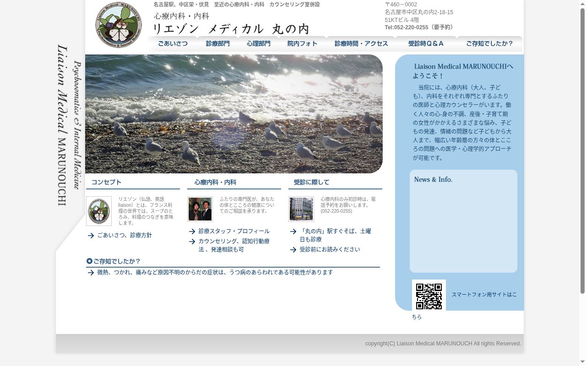Open the 微熱、つかれ、痛み article link
This screenshot has width=586, height=366.
point(215,272)
